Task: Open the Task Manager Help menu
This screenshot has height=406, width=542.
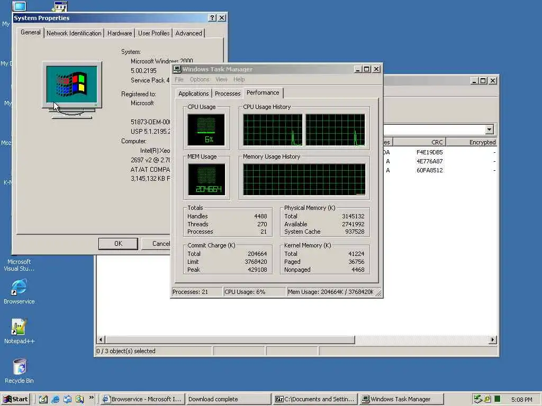Action: (239, 79)
